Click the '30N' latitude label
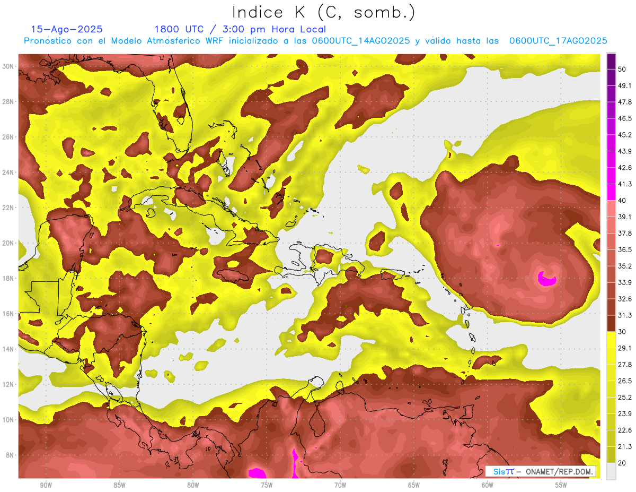The height and width of the screenshot is (492, 636). [8, 66]
